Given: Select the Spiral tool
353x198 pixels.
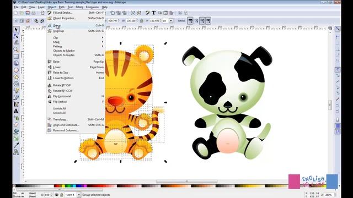Looking at the screenshot, I should (16, 84).
